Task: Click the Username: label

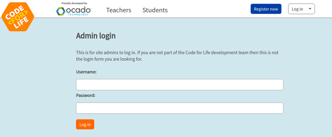Action: coord(86,72)
